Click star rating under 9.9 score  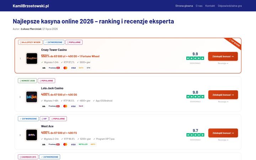click(x=195, y=58)
